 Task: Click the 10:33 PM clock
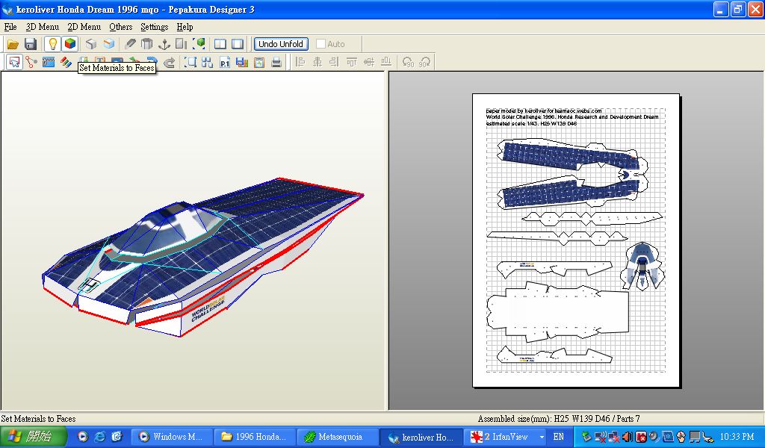[737, 437]
